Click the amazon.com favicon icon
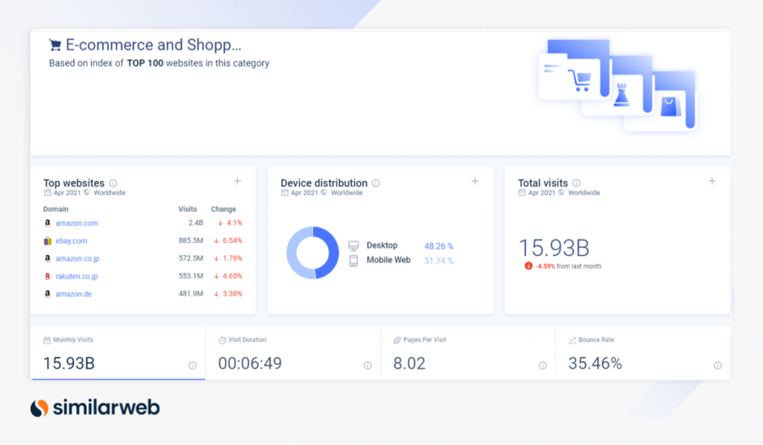Screen dimensions: 763x445 (x=48, y=222)
